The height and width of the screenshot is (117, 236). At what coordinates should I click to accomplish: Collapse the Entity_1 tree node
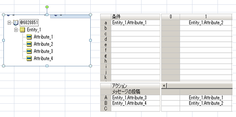click(x=16, y=30)
